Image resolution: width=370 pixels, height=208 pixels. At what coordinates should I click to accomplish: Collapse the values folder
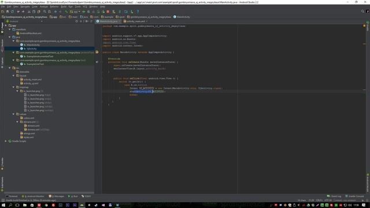(13, 114)
